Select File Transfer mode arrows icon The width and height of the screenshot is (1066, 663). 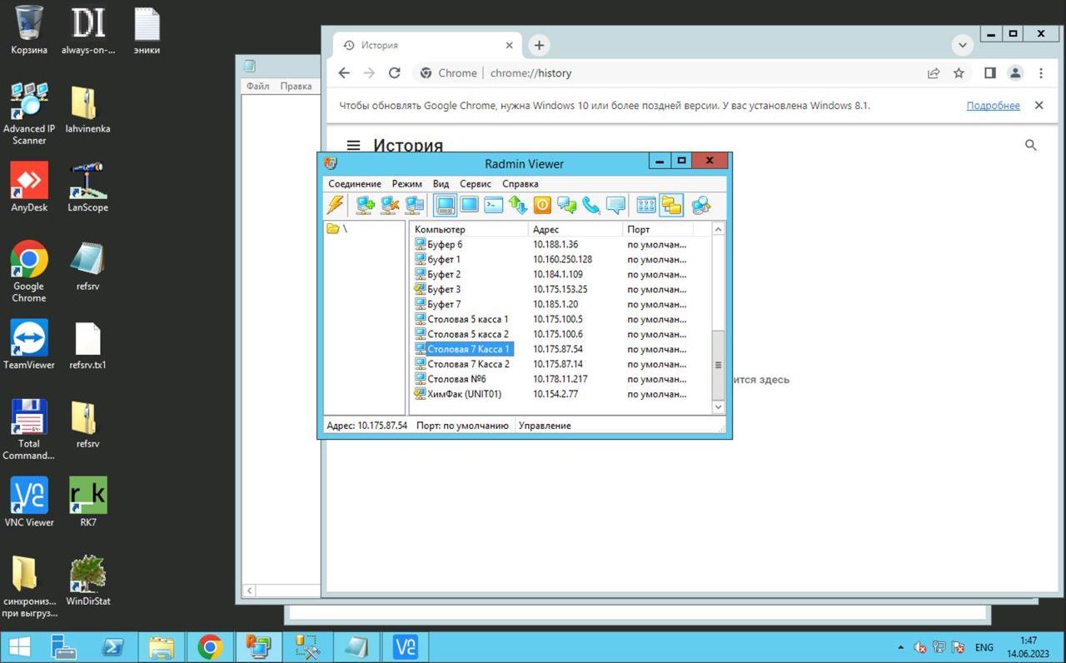click(x=518, y=205)
